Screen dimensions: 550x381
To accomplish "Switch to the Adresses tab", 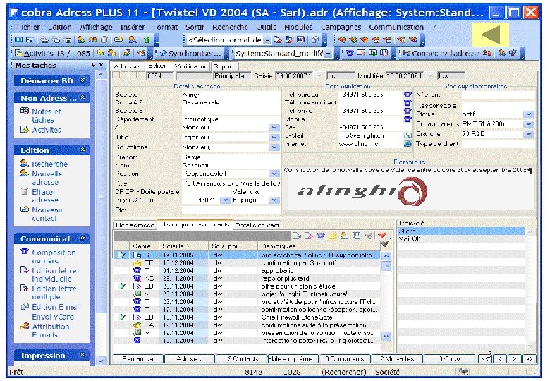I will point(128,66).
